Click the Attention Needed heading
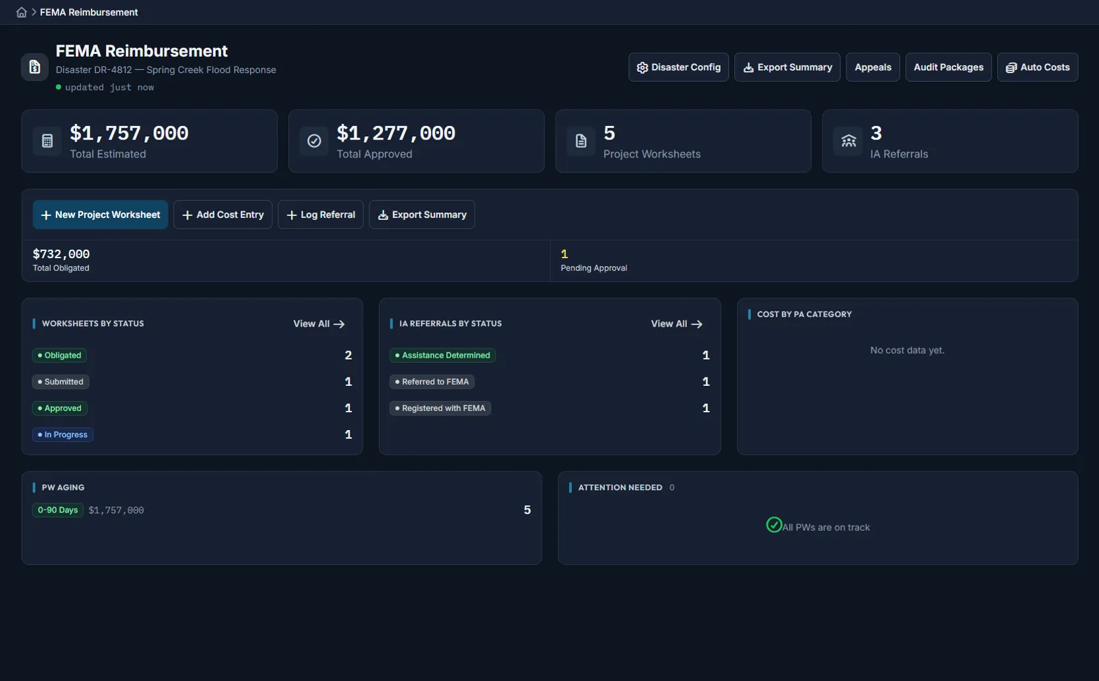Screen dimensions: 1099x681 [620, 487]
